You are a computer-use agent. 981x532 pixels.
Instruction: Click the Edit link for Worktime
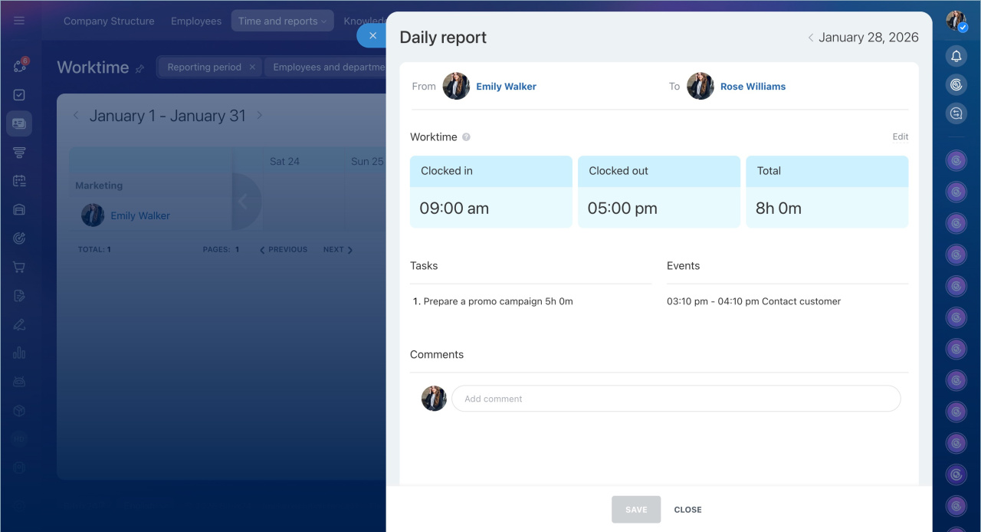(900, 137)
